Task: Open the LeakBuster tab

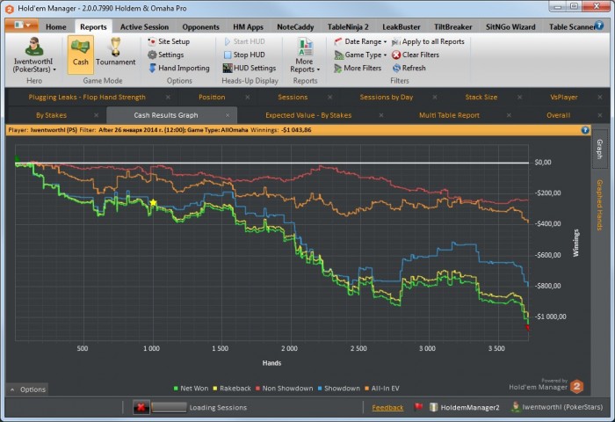Action: tap(401, 26)
